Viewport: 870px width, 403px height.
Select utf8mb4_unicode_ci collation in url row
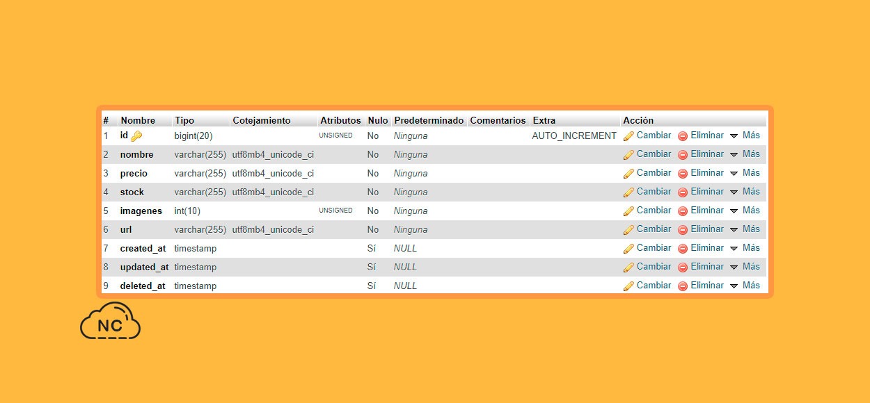tap(273, 230)
